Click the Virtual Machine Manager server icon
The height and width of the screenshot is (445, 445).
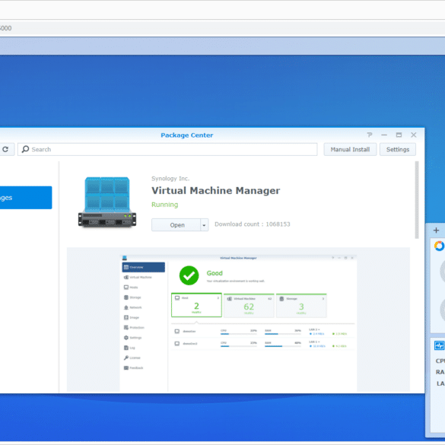[x=107, y=202]
